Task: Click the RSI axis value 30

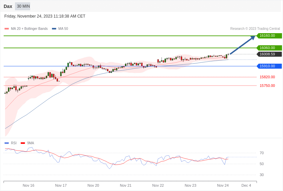Action: (x=262, y=175)
